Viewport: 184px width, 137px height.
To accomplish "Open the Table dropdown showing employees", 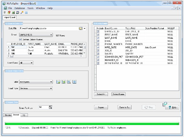I will [36, 82].
